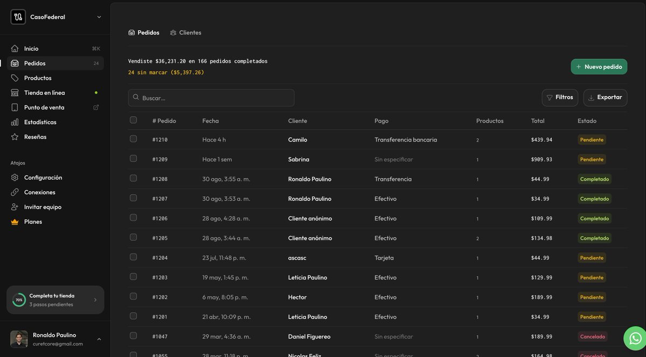
Task: Click the Reseñas star icon
Action: 15,137
